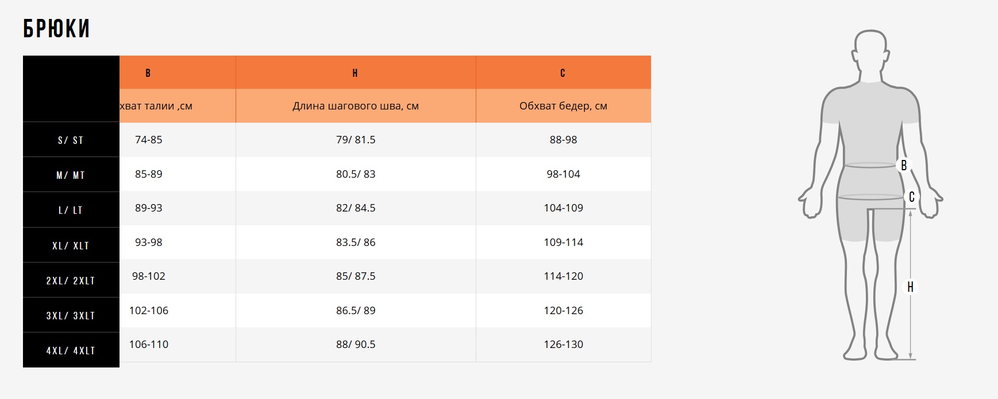Select the S/ ST size row label

tap(71, 140)
